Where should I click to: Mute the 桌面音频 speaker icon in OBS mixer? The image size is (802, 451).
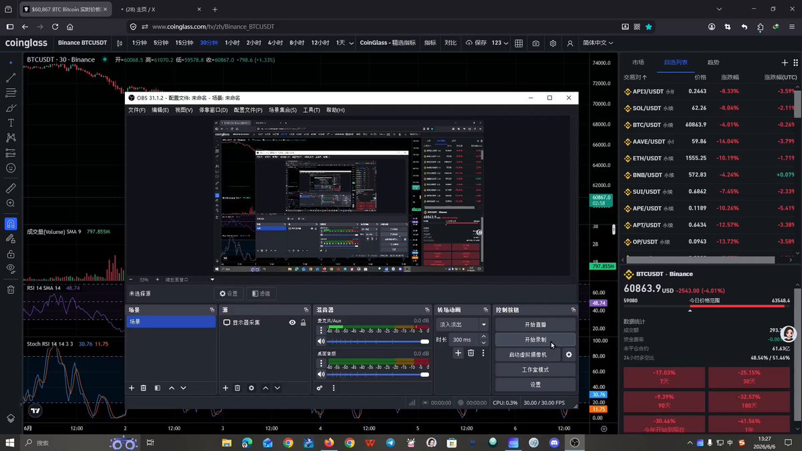321,374
